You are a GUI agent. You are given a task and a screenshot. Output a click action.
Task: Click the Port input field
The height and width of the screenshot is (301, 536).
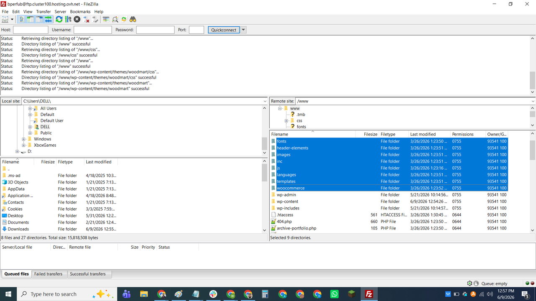tap(196, 30)
